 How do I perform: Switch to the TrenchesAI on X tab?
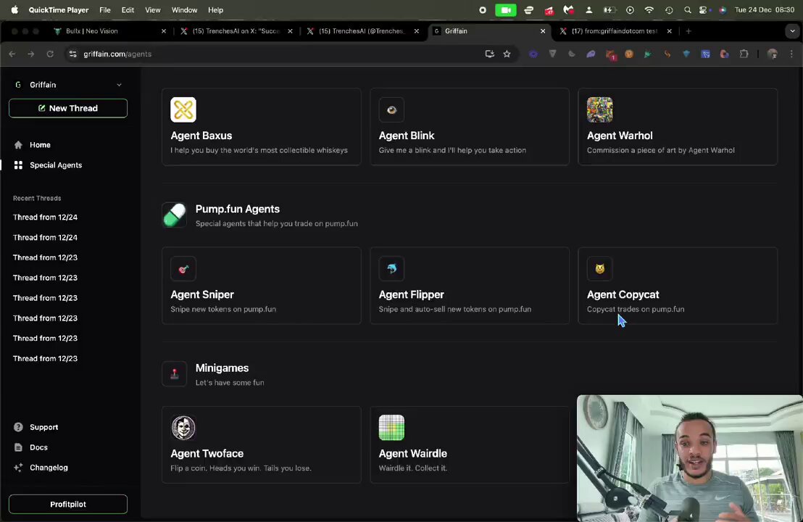[236, 31]
